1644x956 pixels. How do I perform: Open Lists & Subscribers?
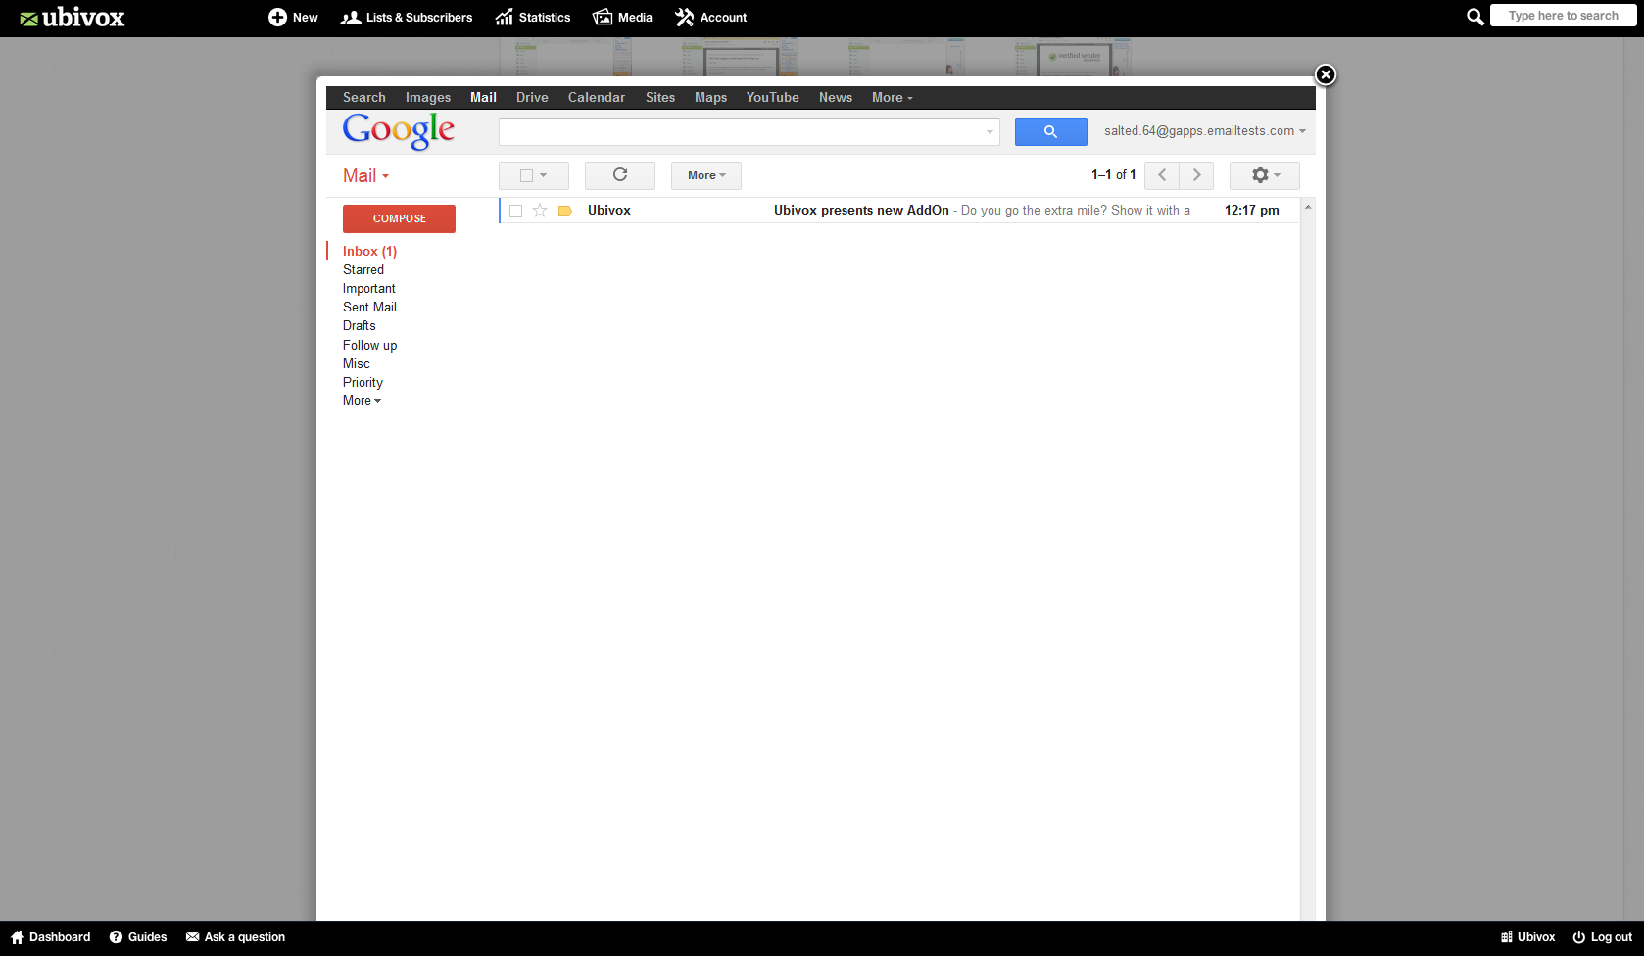point(407,18)
